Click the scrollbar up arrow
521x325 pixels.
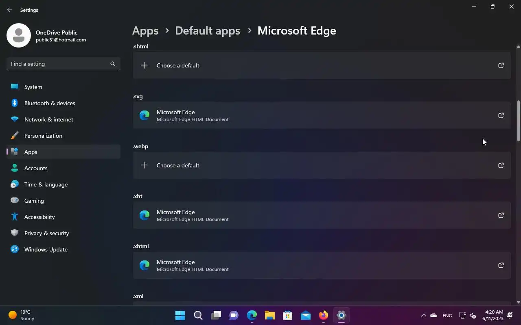(x=519, y=46)
